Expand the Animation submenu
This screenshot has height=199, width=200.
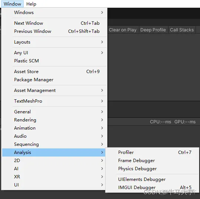click(x=54, y=128)
